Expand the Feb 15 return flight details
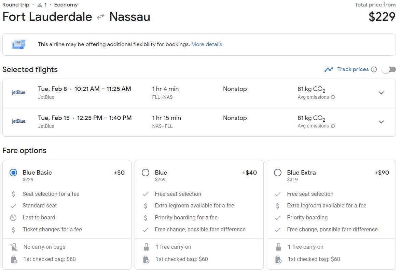The width and height of the screenshot is (401, 272). click(381, 122)
